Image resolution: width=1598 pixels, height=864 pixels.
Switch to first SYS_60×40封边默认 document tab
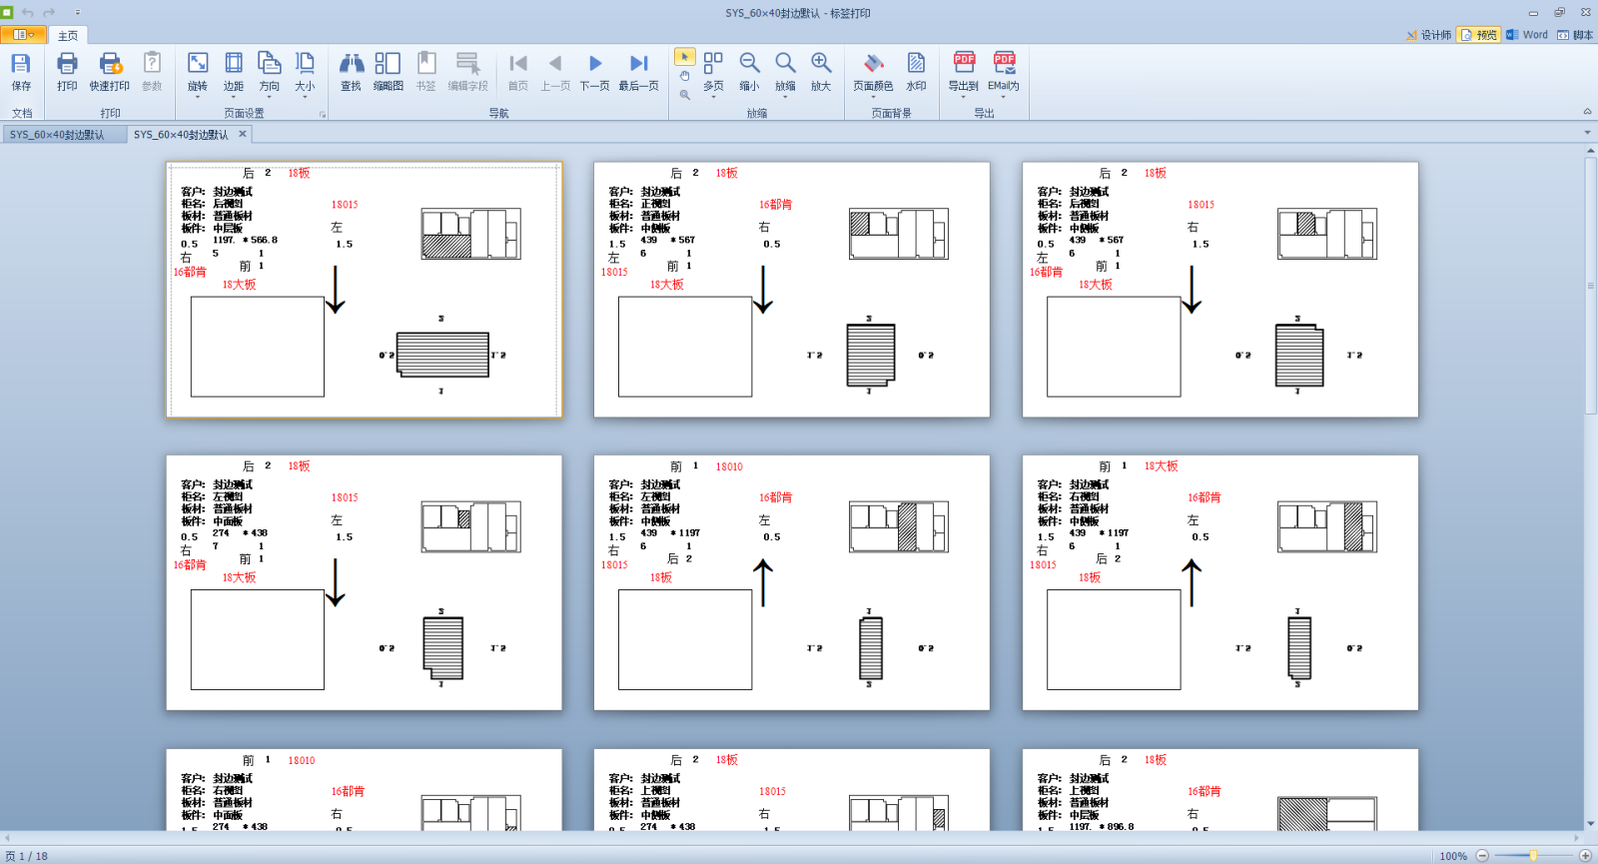58,135
